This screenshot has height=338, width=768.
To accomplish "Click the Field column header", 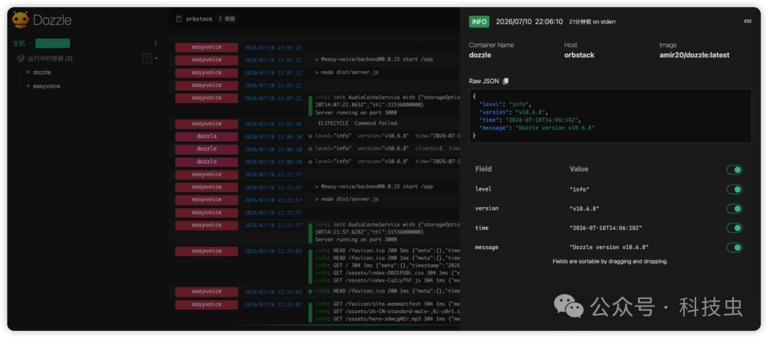I will point(484,169).
